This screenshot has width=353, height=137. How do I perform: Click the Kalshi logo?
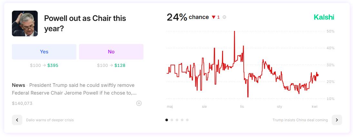[324, 17]
